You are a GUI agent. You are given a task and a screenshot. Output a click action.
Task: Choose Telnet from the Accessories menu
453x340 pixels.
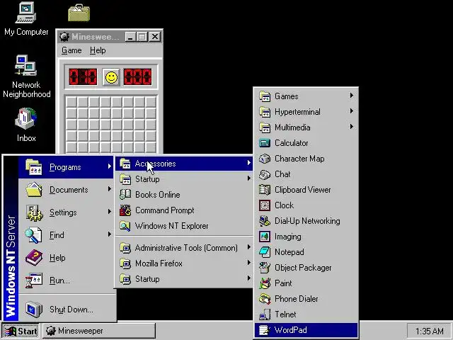(x=306, y=314)
